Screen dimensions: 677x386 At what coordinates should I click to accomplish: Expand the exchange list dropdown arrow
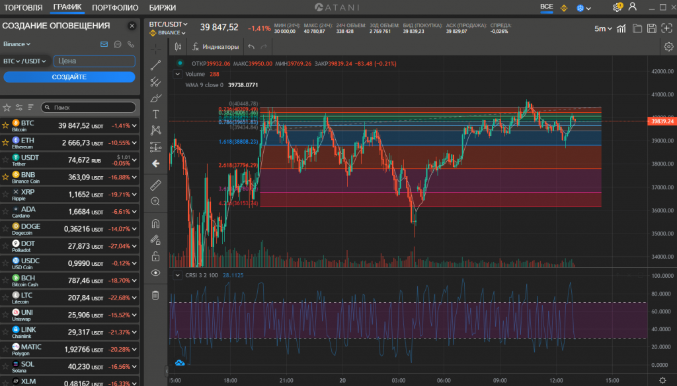pyautogui.click(x=588, y=8)
